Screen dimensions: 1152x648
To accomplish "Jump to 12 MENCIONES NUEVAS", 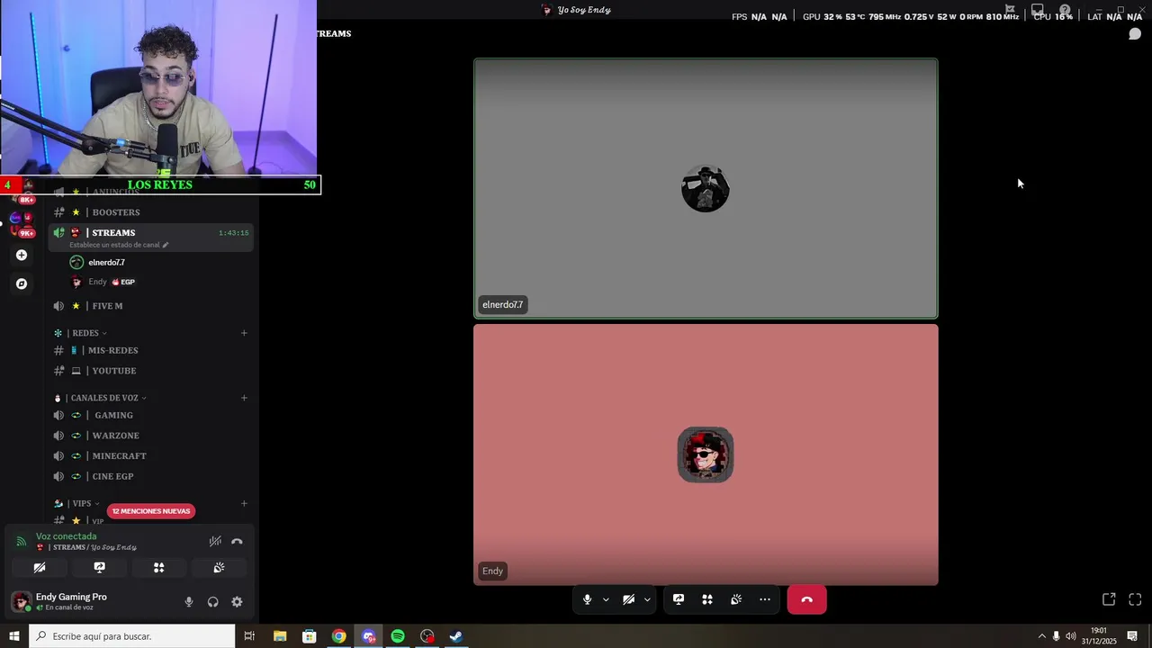I will [151, 511].
